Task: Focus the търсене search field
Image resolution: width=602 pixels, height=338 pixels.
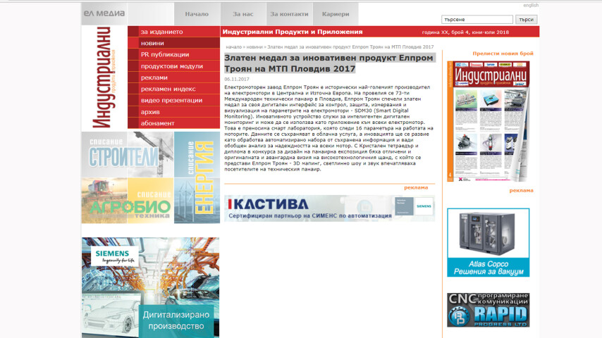Action: pos(477,20)
